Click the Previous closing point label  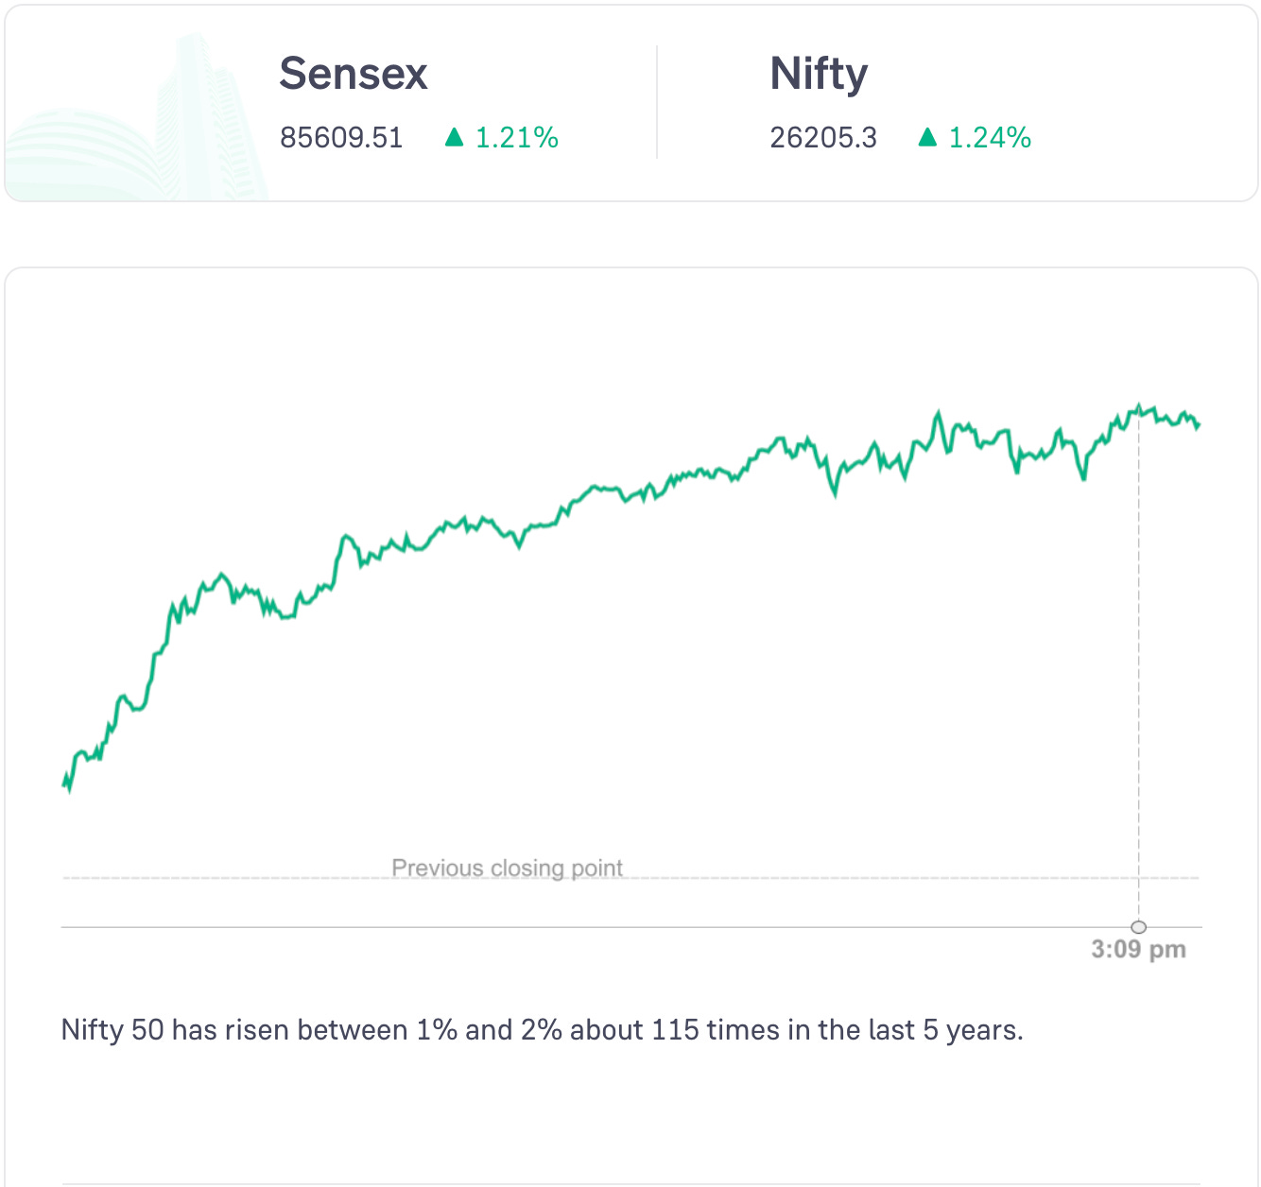508,868
